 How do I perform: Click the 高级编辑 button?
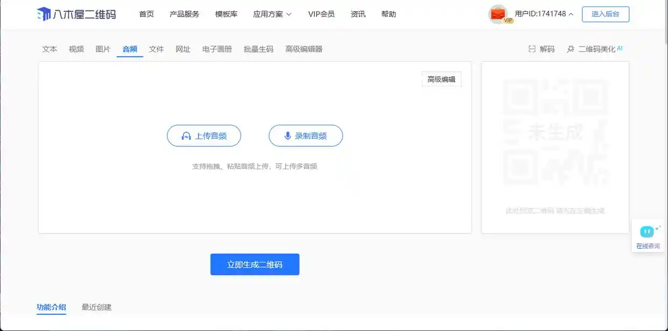pyautogui.click(x=442, y=80)
